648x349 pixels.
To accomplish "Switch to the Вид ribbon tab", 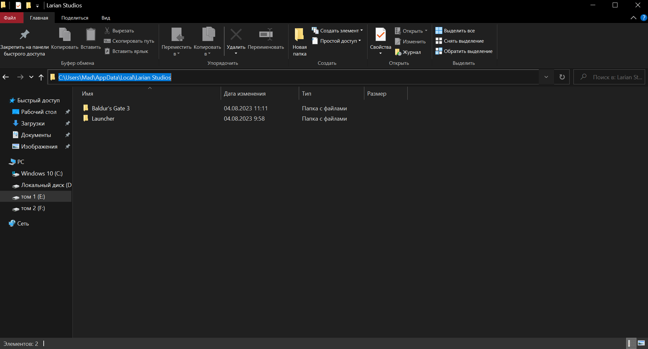I will coord(106,18).
